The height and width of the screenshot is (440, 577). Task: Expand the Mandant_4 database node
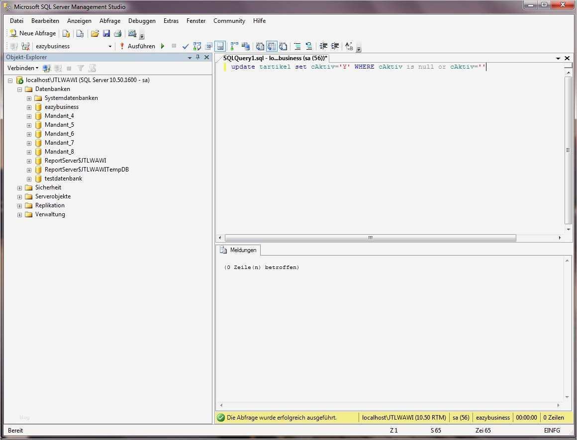[29, 116]
